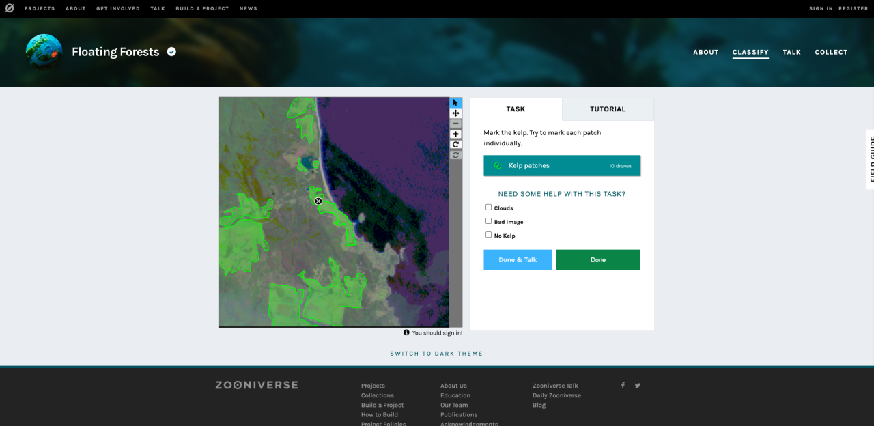874x426 pixels.
Task: Check the Bad Image checkbox
Action: (x=488, y=221)
